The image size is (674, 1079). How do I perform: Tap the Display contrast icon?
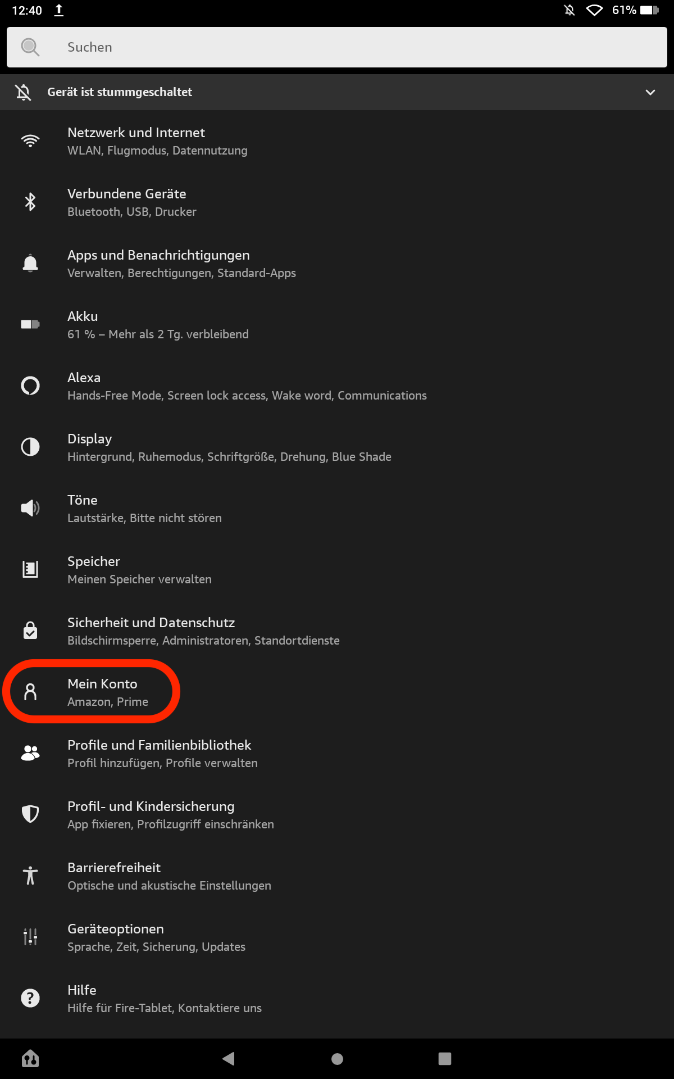pyautogui.click(x=30, y=447)
